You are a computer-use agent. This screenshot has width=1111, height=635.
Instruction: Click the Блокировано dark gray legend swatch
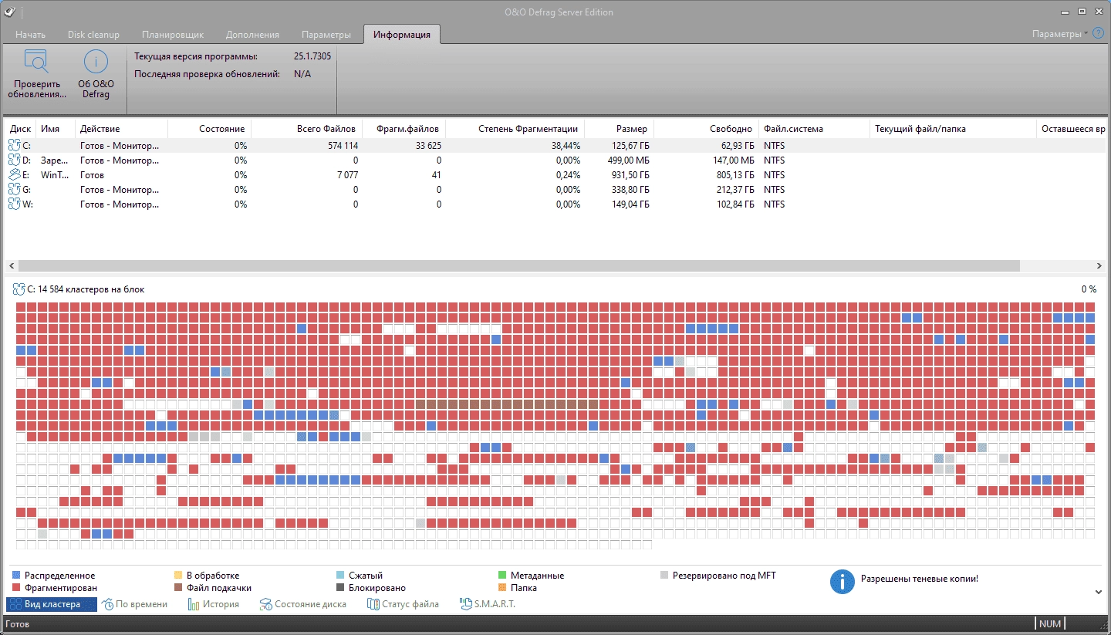tap(340, 588)
